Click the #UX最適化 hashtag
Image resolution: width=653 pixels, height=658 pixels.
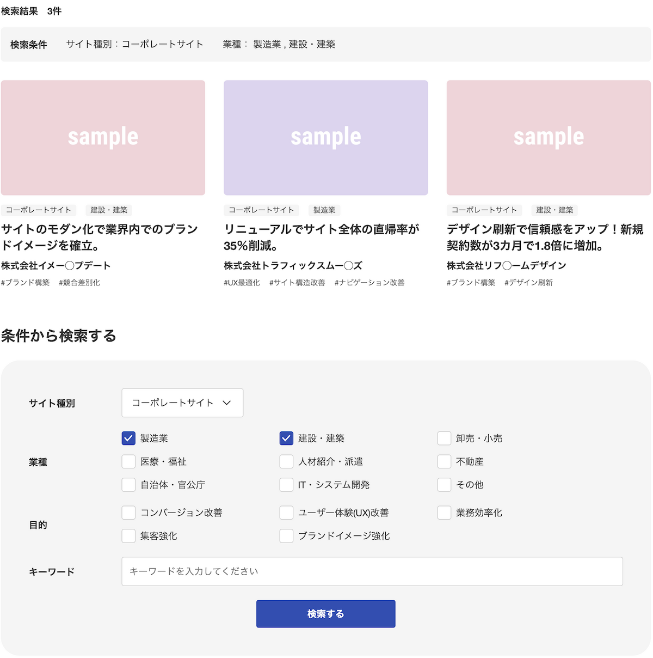tap(242, 283)
